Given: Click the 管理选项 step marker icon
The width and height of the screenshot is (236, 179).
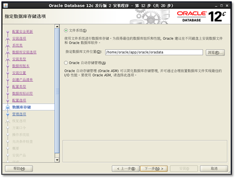Looking at the screenshot, I should (x=7, y=114).
